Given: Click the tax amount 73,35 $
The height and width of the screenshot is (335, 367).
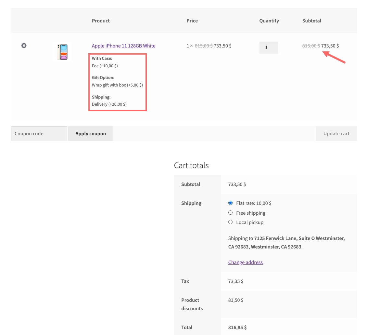Looking at the screenshot, I should tap(235, 281).
